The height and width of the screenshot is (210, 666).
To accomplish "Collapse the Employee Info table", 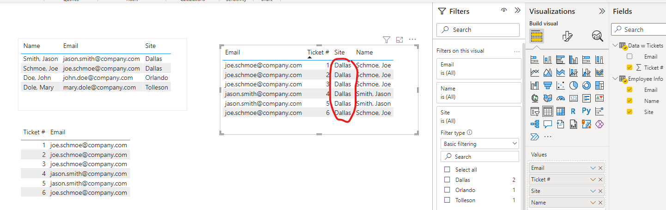I will (615, 78).
